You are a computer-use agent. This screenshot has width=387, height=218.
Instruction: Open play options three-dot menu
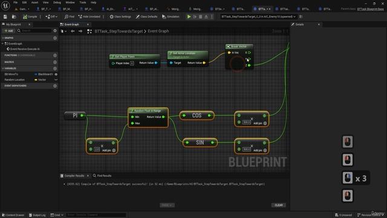(x=212, y=17)
